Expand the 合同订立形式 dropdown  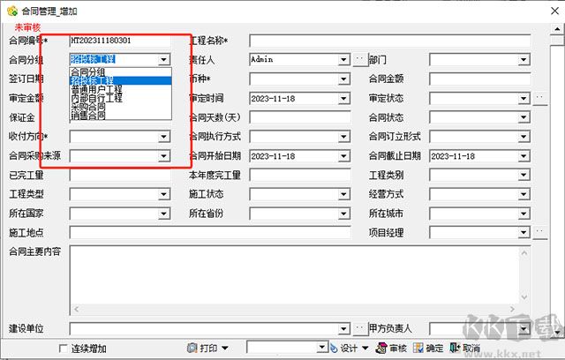pyautogui.click(x=524, y=137)
